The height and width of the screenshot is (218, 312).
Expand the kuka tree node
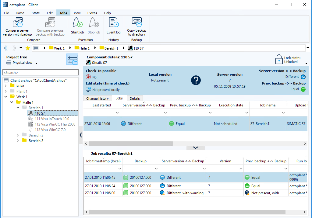point(5,86)
